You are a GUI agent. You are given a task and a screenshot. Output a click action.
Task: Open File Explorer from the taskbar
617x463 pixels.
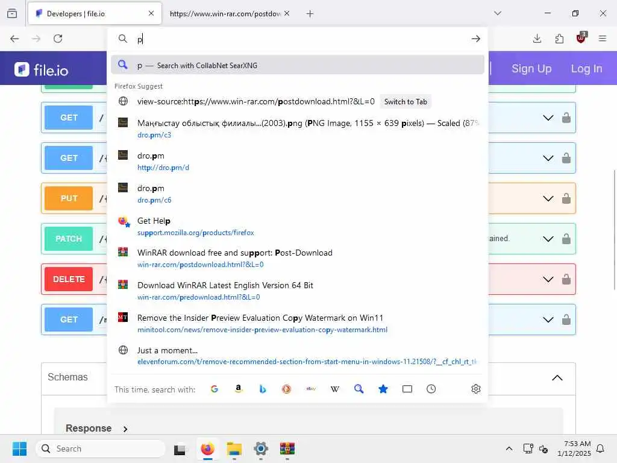click(234, 449)
